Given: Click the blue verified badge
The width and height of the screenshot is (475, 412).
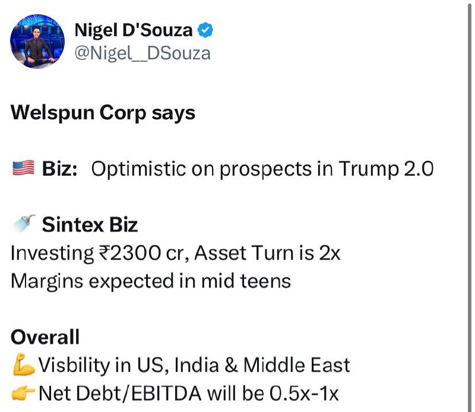Looking at the screenshot, I should [x=205, y=30].
